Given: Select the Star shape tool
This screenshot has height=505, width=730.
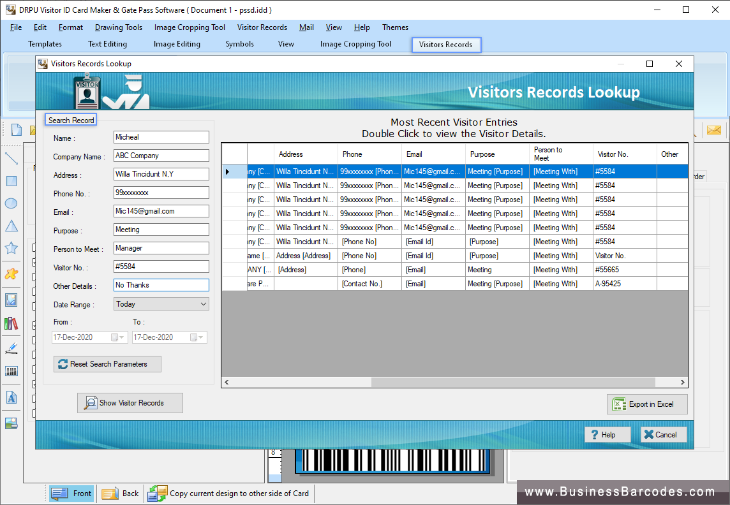Looking at the screenshot, I should coord(10,249).
